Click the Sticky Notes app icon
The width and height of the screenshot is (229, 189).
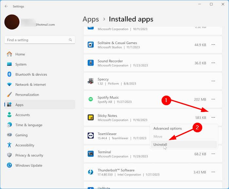tap(91, 117)
